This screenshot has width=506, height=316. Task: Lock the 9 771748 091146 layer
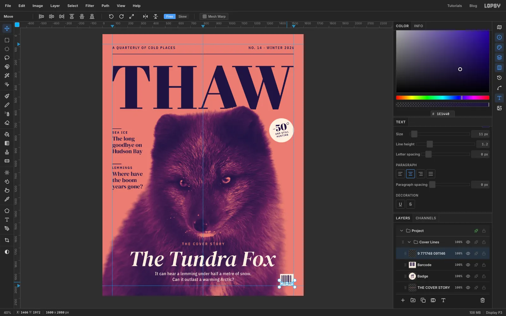coord(484,253)
